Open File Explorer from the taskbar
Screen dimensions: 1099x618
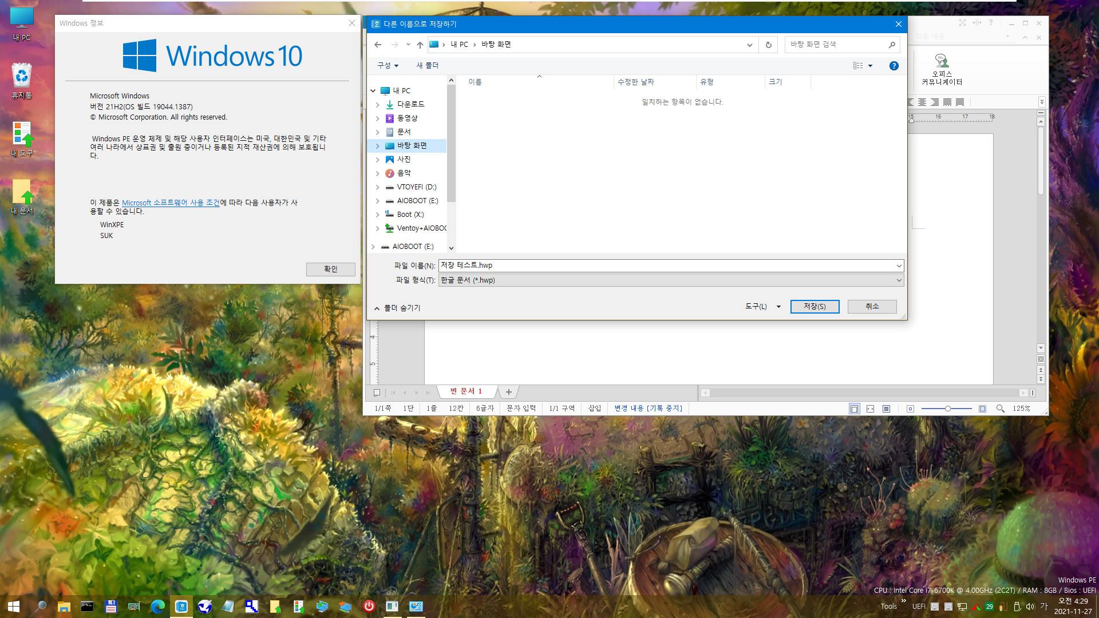pos(64,607)
